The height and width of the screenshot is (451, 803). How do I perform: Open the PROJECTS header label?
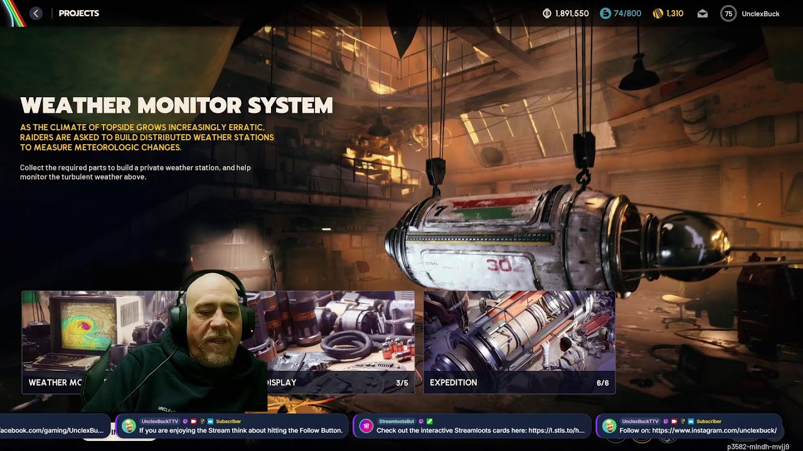tap(79, 13)
